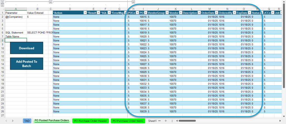
Task: Click the previous sheet navigation arrow
Action: [6, 121]
